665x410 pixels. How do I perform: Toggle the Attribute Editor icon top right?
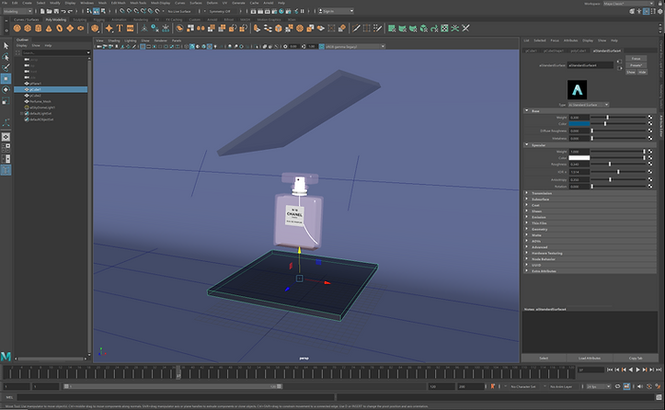pyautogui.click(x=646, y=11)
